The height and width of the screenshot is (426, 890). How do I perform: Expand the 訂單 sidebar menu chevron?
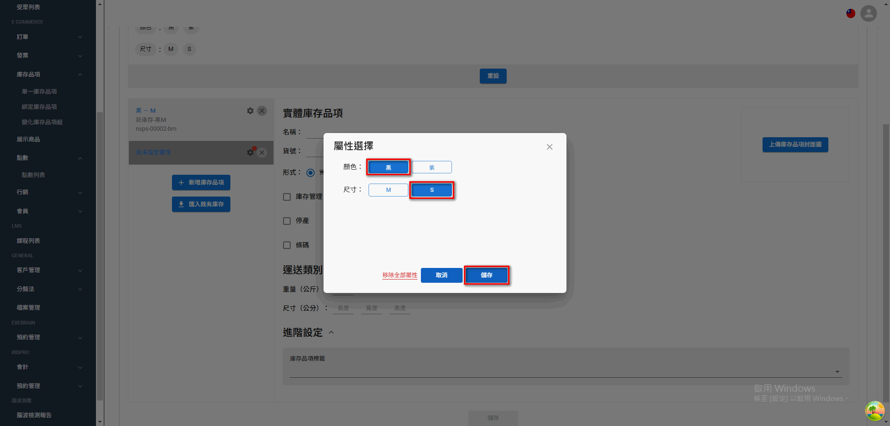point(80,37)
